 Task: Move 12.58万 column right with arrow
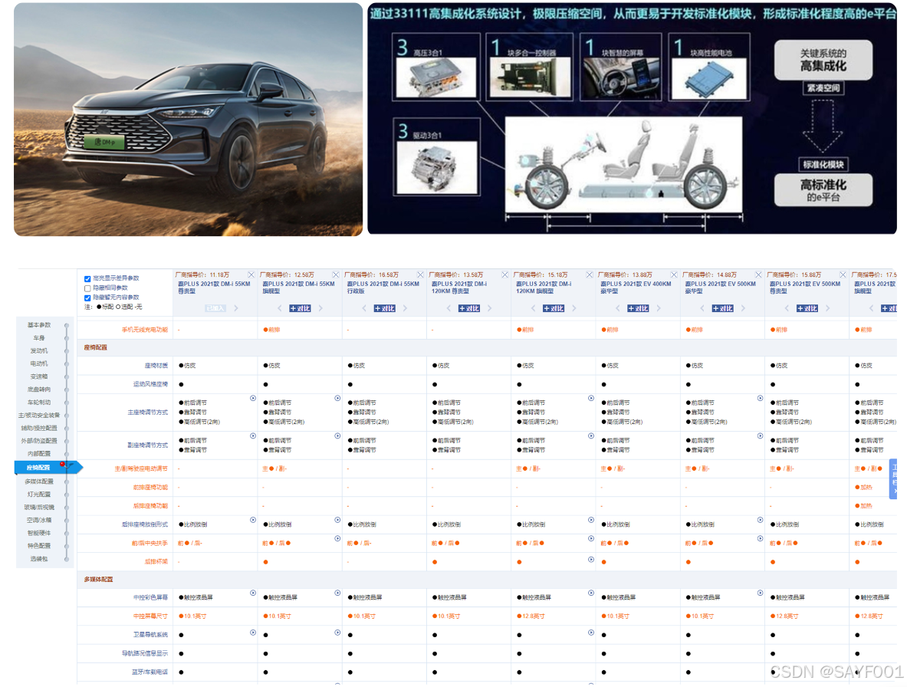(x=320, y=308)
